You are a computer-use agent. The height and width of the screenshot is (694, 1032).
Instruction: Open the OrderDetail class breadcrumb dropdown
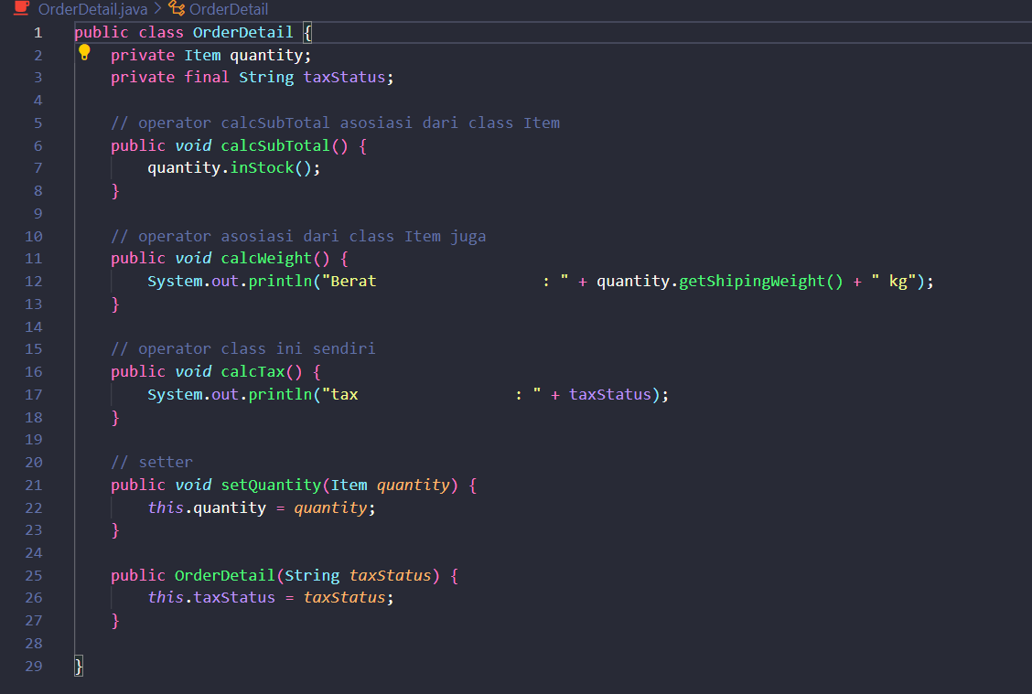228,9
